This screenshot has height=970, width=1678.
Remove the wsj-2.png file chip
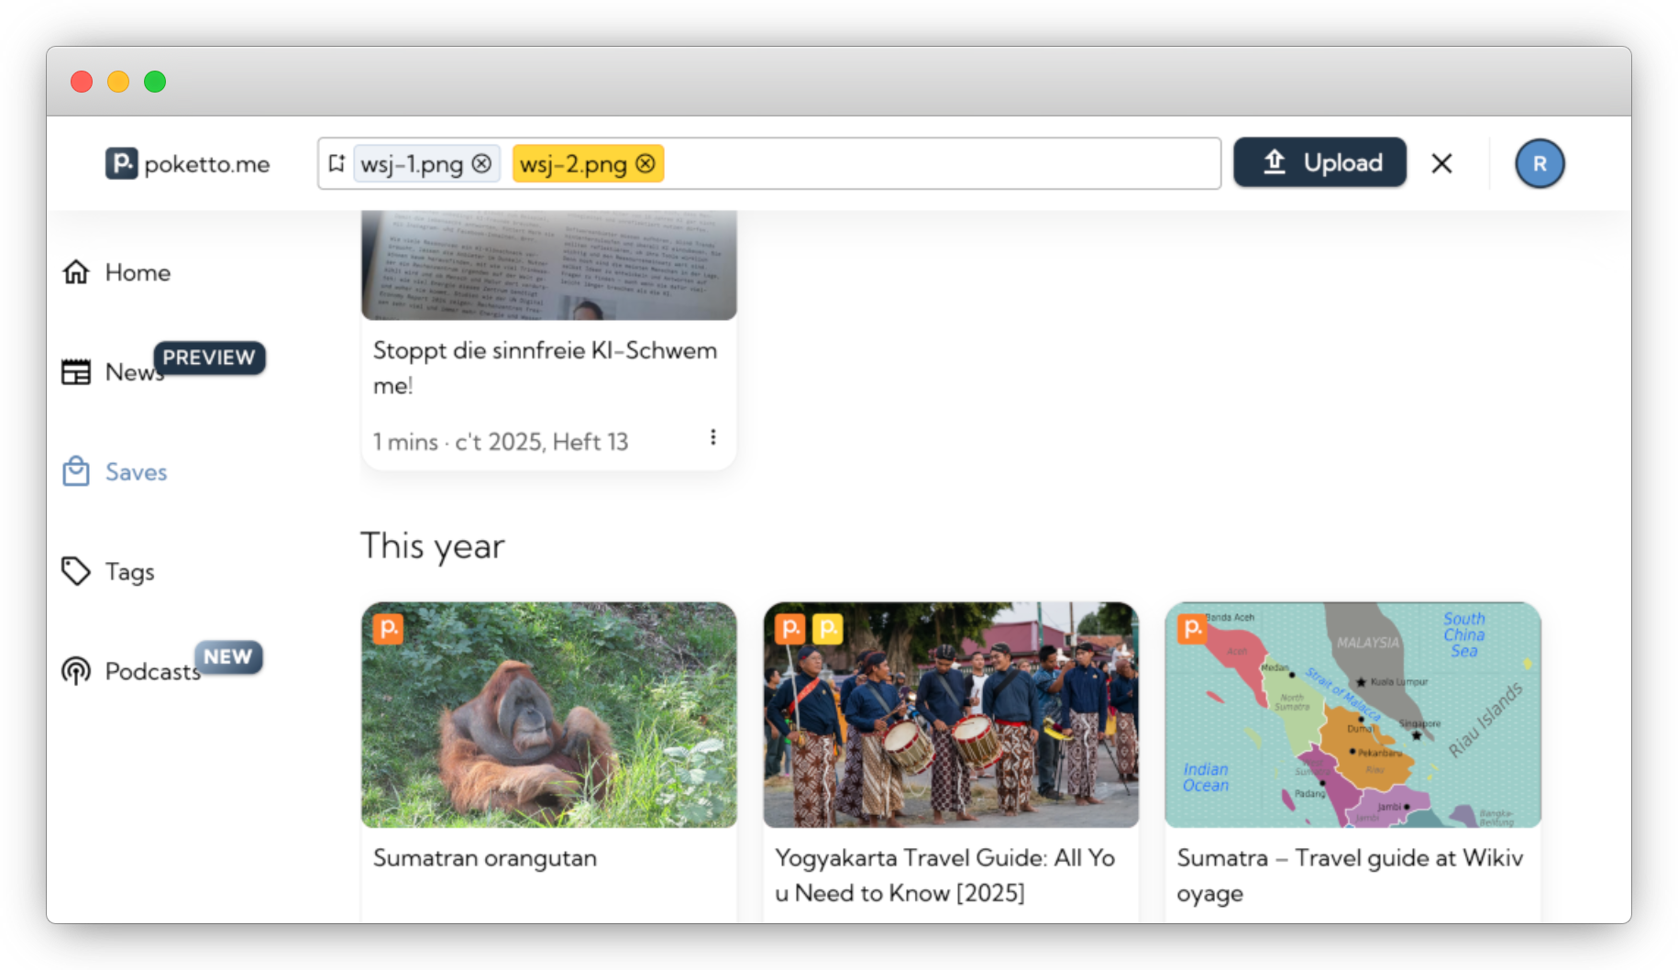646,164
